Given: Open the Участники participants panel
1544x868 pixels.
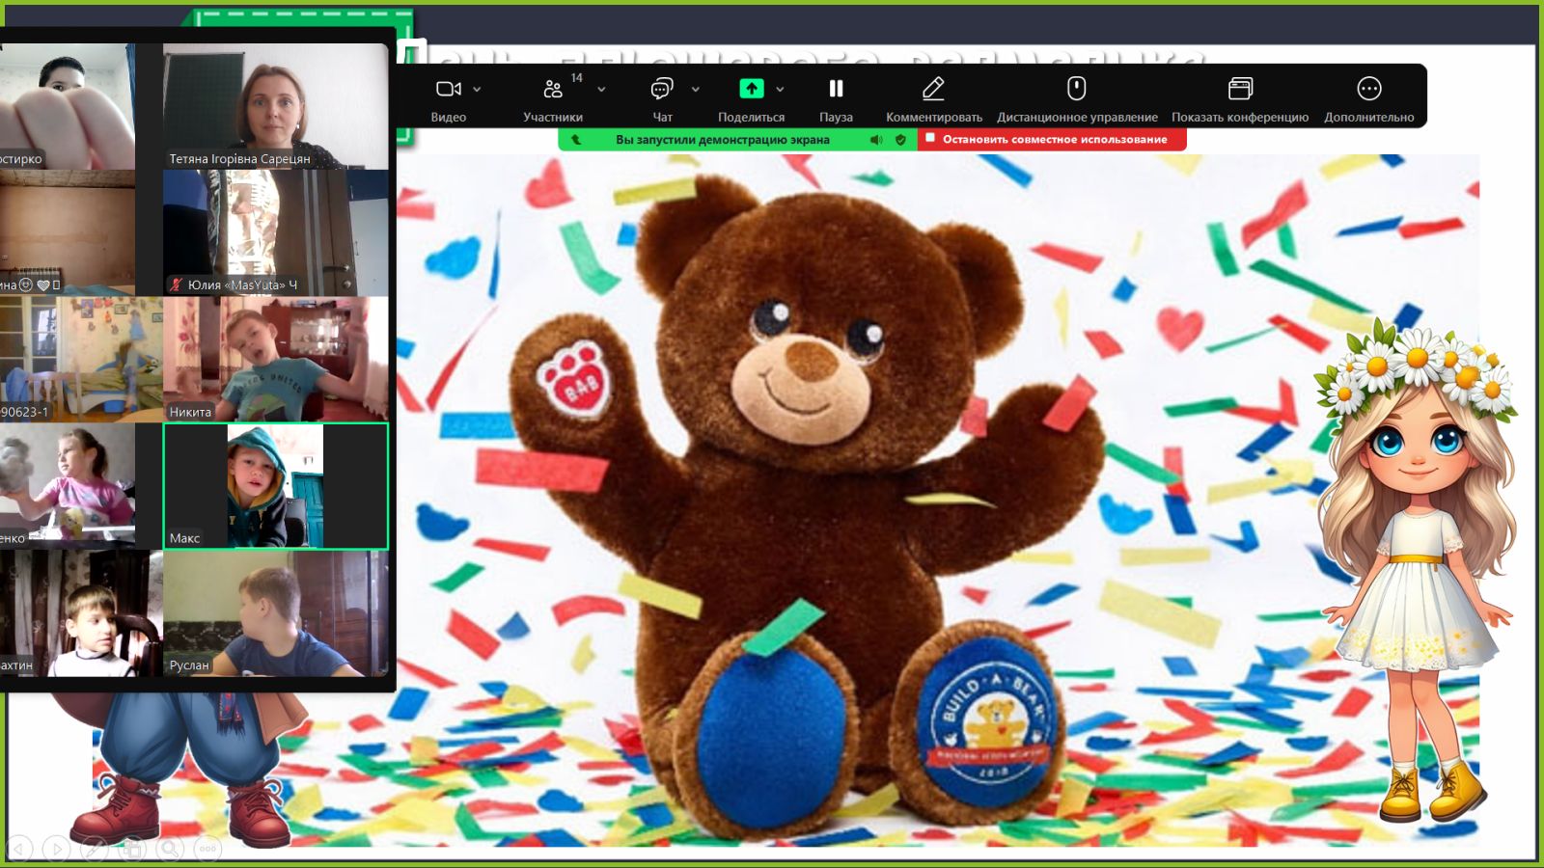Looking at the screenshot, I should click(x=553, y=98).
